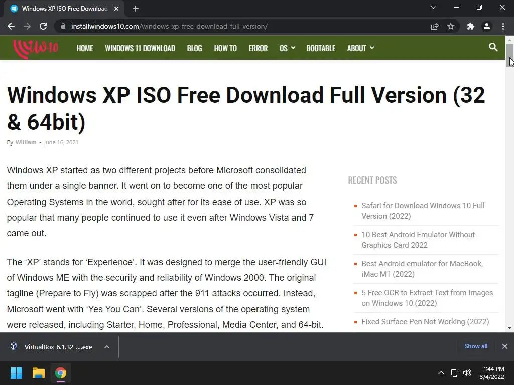
Task: Open the tab search chevron
Action: (x=433, y=7)
